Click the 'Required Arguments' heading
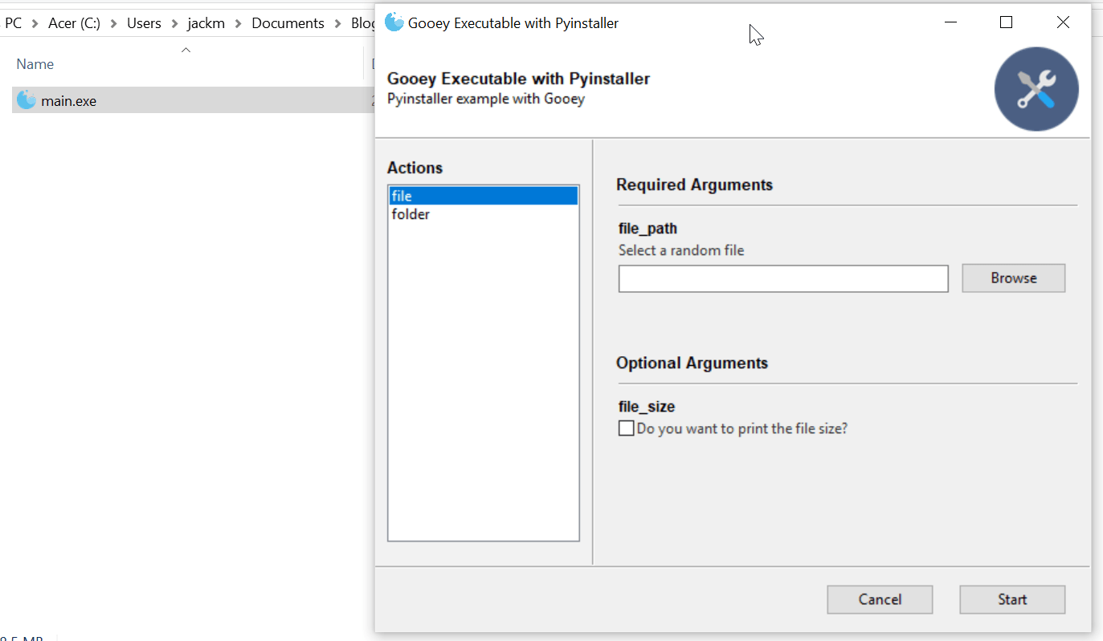The height and width of the screenshot is (641, 1103). (694, 185)
